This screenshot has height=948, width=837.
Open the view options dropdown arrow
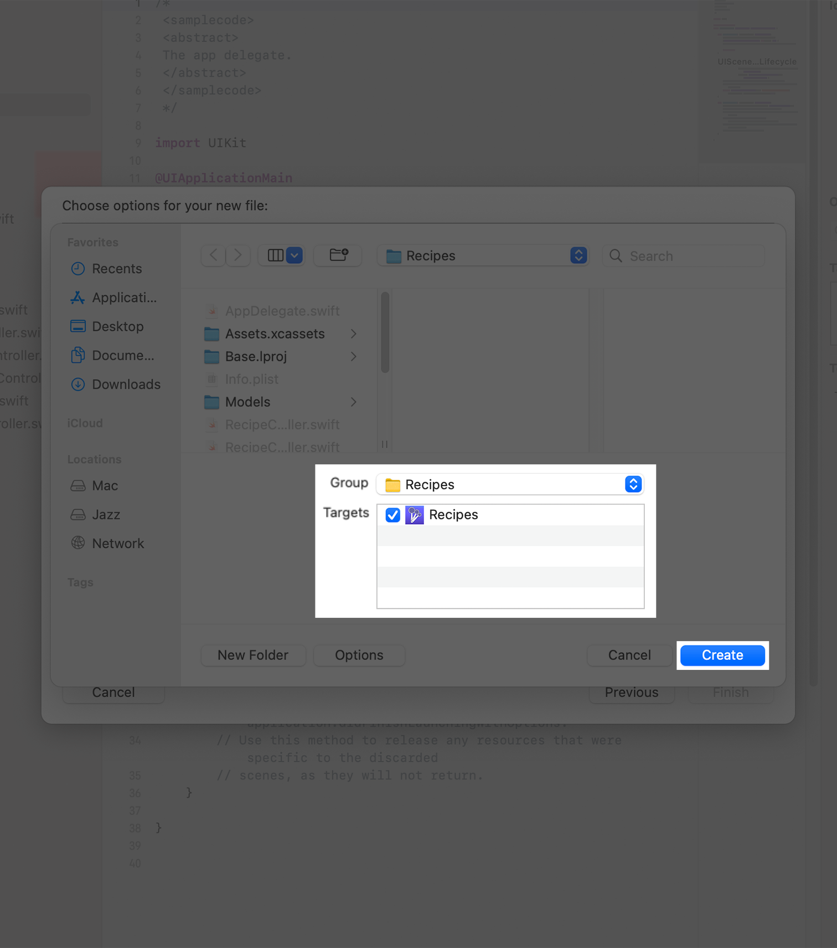pos(294,255)
